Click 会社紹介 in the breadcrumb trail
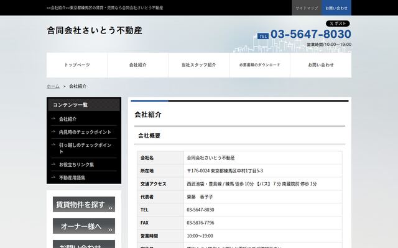Viewport: 398px width, 248px height. [78, 86]
